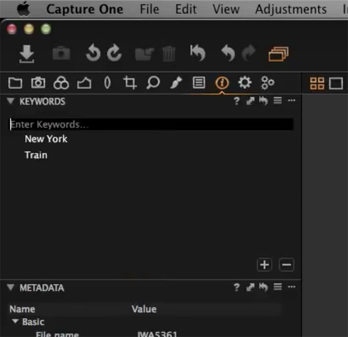Open the File menu
The height and width of the screenshot is (337, 348).
(x=150, y=9)
